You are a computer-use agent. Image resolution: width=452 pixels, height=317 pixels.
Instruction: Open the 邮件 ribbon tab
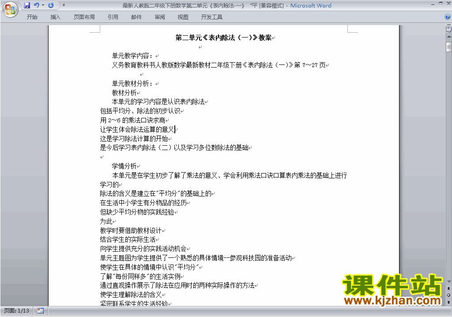tap(136, 17)
